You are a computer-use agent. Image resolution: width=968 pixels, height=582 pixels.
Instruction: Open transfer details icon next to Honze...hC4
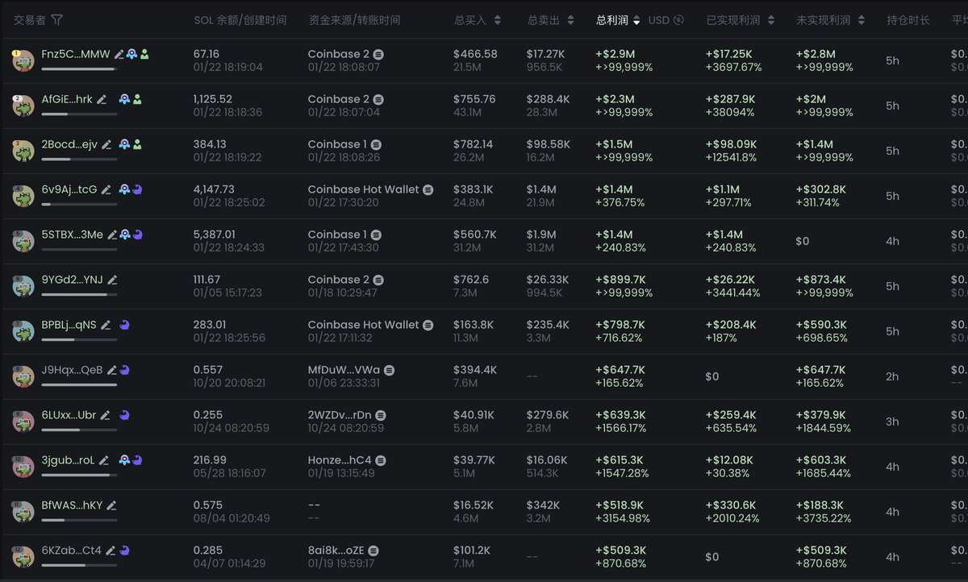tap(381, 460)
